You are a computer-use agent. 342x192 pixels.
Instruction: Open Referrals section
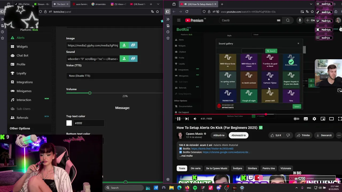pyautogui.click(x=22, y=118)
